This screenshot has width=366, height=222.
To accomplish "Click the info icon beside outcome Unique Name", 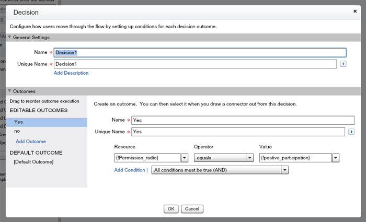I will pos(351,132).
